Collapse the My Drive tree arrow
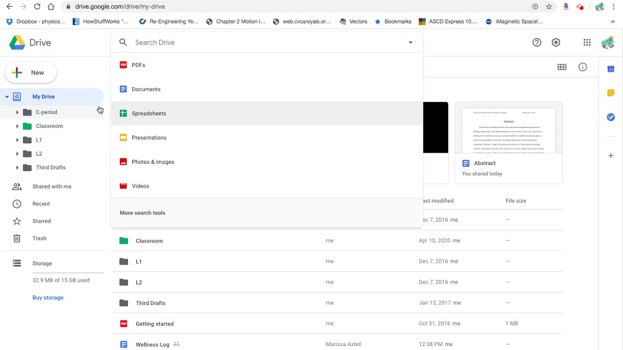 click(7, 97)
